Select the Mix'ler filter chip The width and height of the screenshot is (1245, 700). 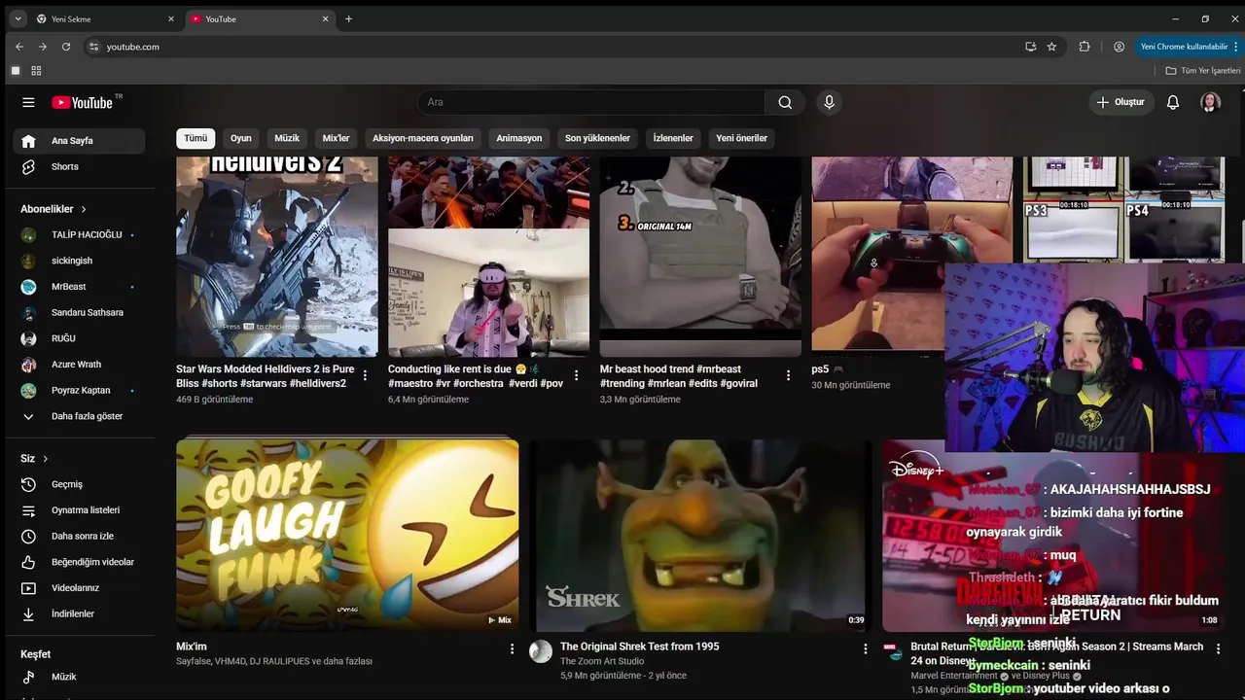[x=336, y=138]
